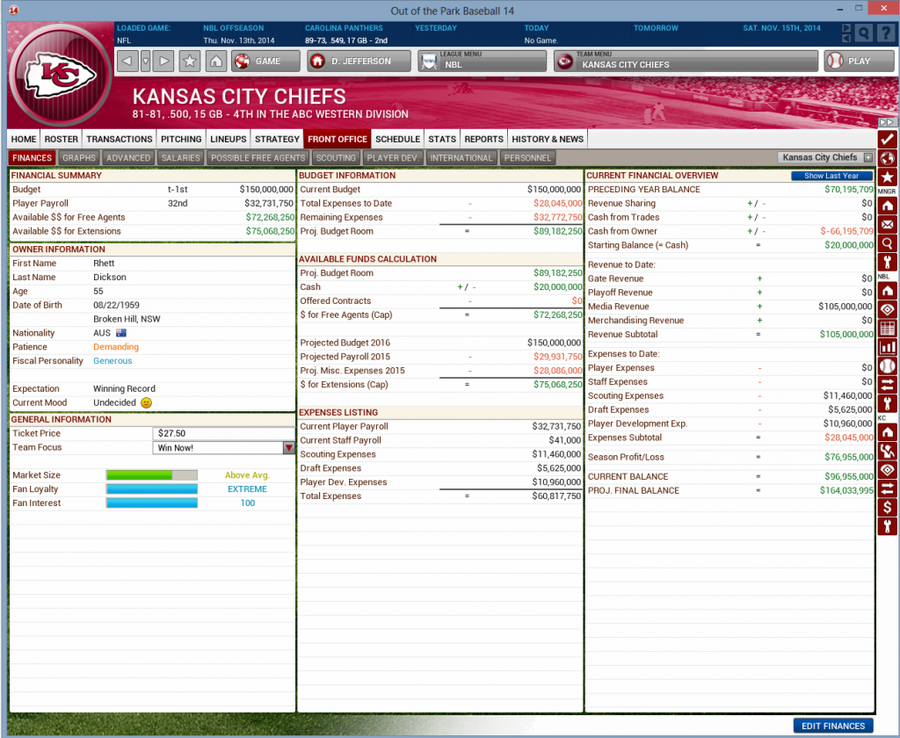Click the star icon in the sidebar
This screenshot has height=738, width=900.
887,177
